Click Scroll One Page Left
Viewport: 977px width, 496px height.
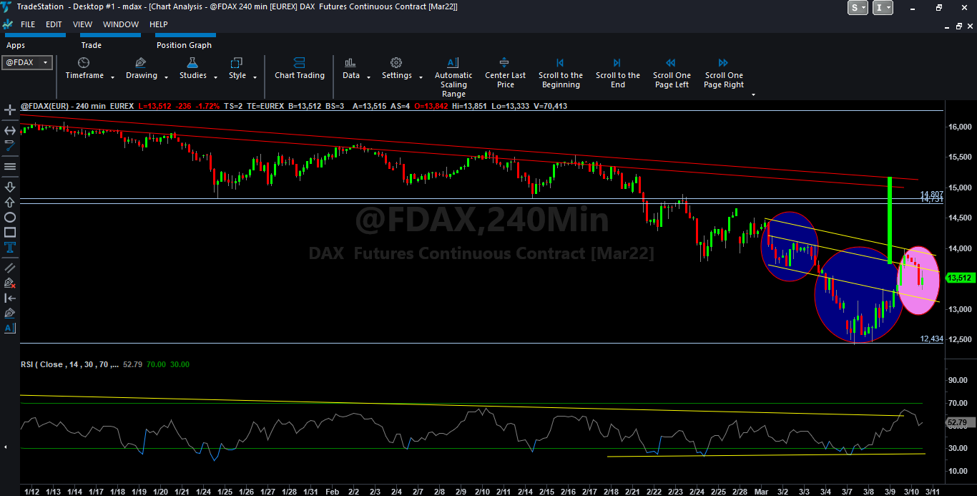672,73
